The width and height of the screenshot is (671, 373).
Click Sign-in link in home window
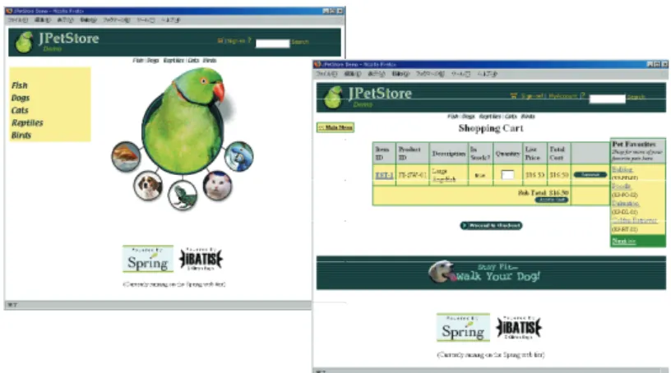point(235,41)
